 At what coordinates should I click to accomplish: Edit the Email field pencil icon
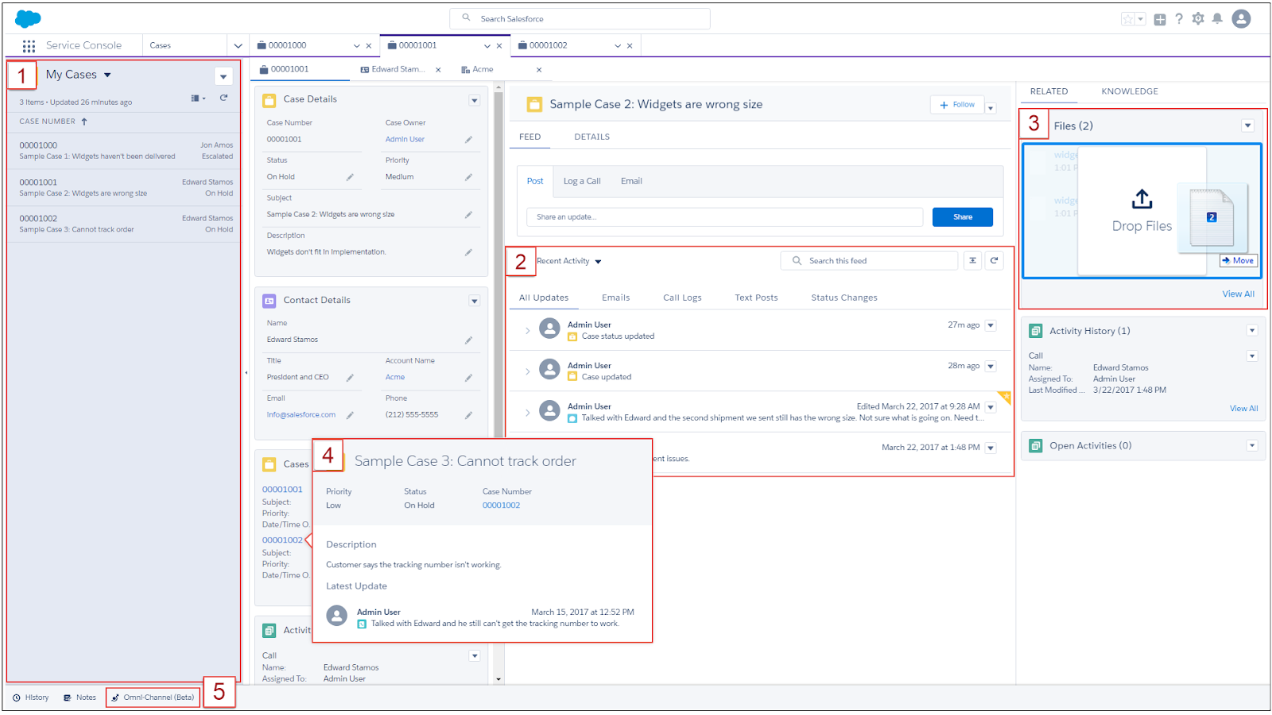point(350,415)
